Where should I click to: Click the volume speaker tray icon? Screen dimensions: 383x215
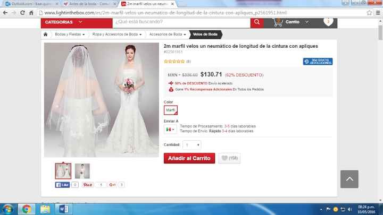click(350, 209)
